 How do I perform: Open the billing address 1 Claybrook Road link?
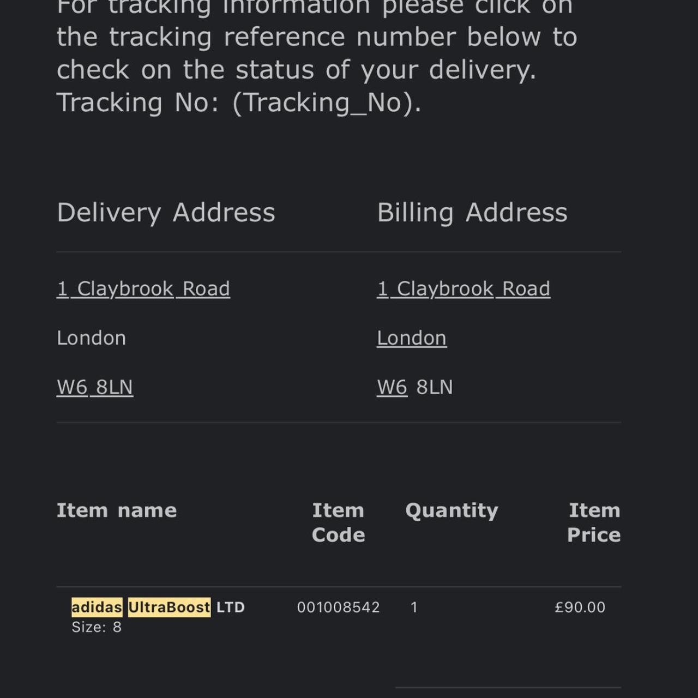[464, 289]
